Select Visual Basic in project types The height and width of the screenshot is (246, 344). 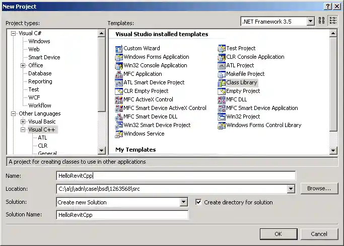[x=42, y=121]
